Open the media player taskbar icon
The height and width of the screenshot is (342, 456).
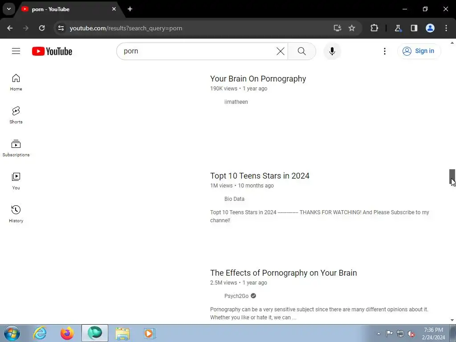coord(150,333)
